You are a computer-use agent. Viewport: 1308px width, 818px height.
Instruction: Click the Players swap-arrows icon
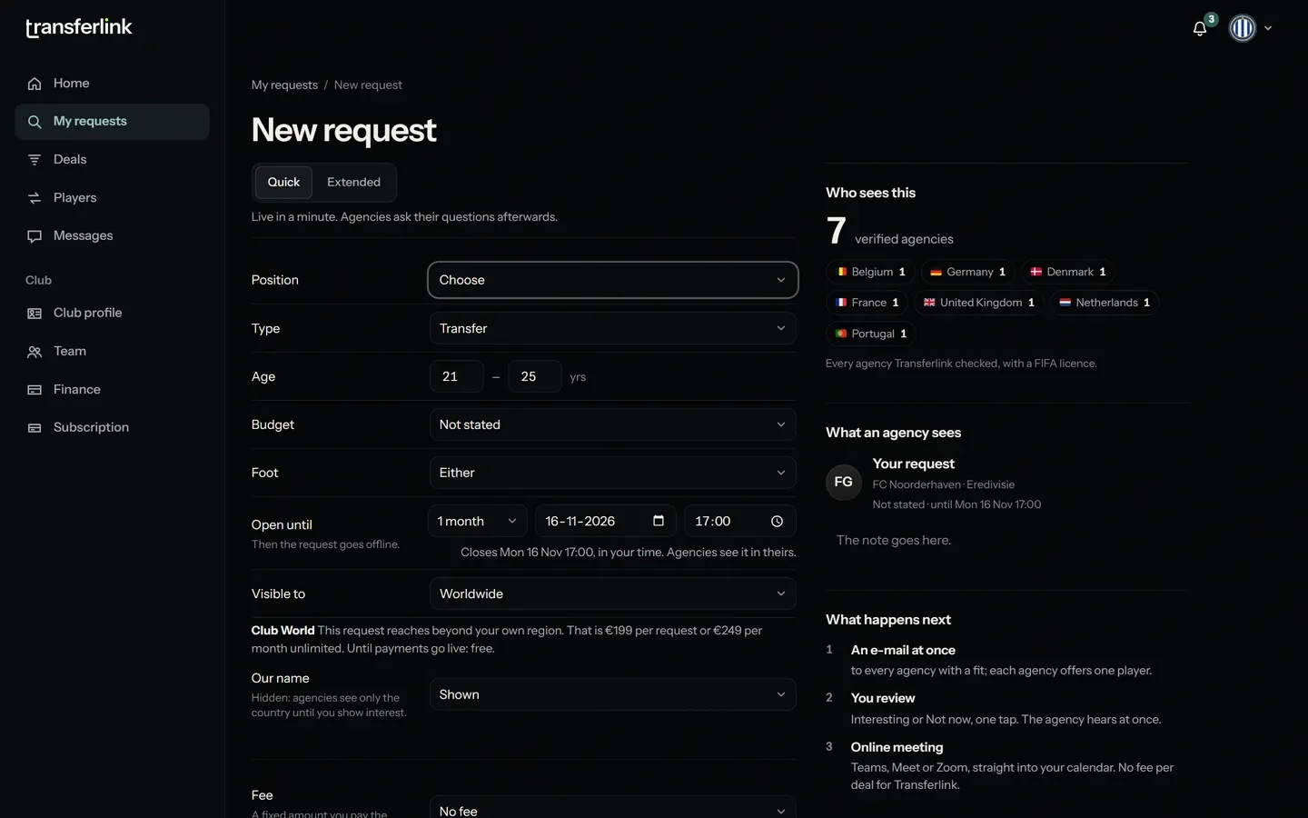pos(35,198)
